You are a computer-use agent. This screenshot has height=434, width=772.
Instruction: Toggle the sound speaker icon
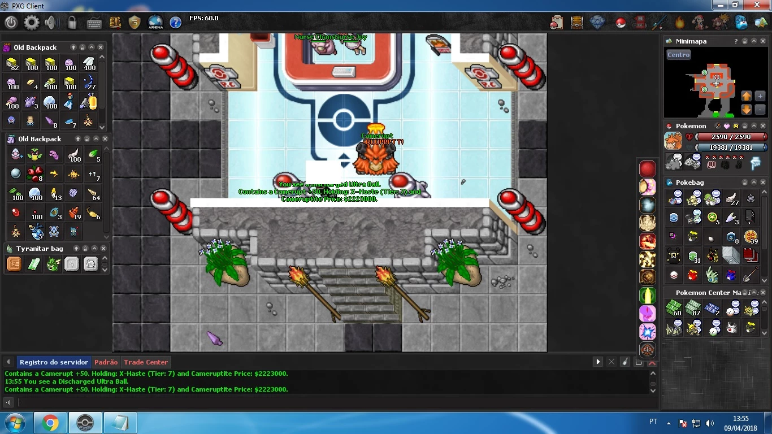click(x=51, y=23)
